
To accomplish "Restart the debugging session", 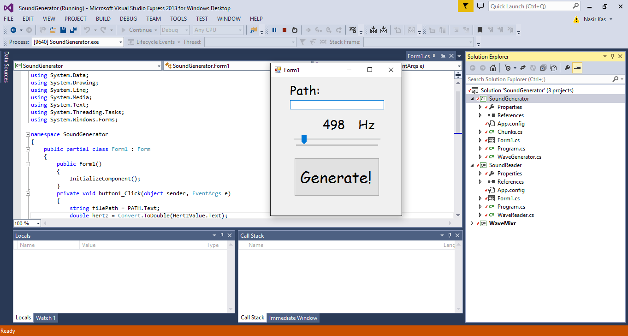I will pyautogui.click(x=295, y=30).
